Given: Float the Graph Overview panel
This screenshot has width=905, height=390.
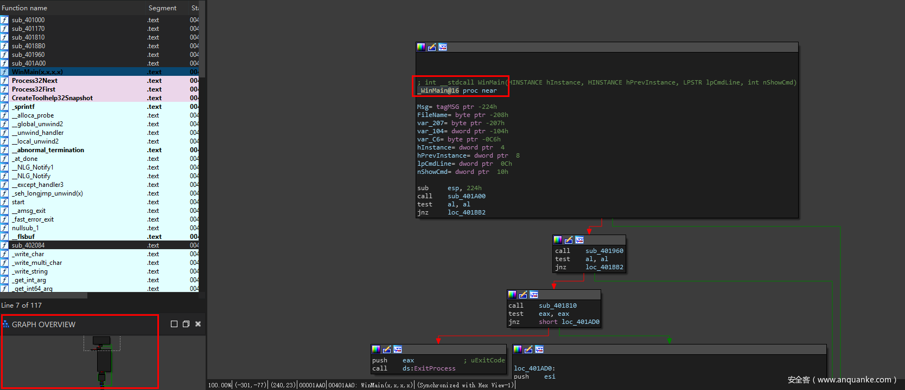Looking at the screenshot, I should 186,324.
